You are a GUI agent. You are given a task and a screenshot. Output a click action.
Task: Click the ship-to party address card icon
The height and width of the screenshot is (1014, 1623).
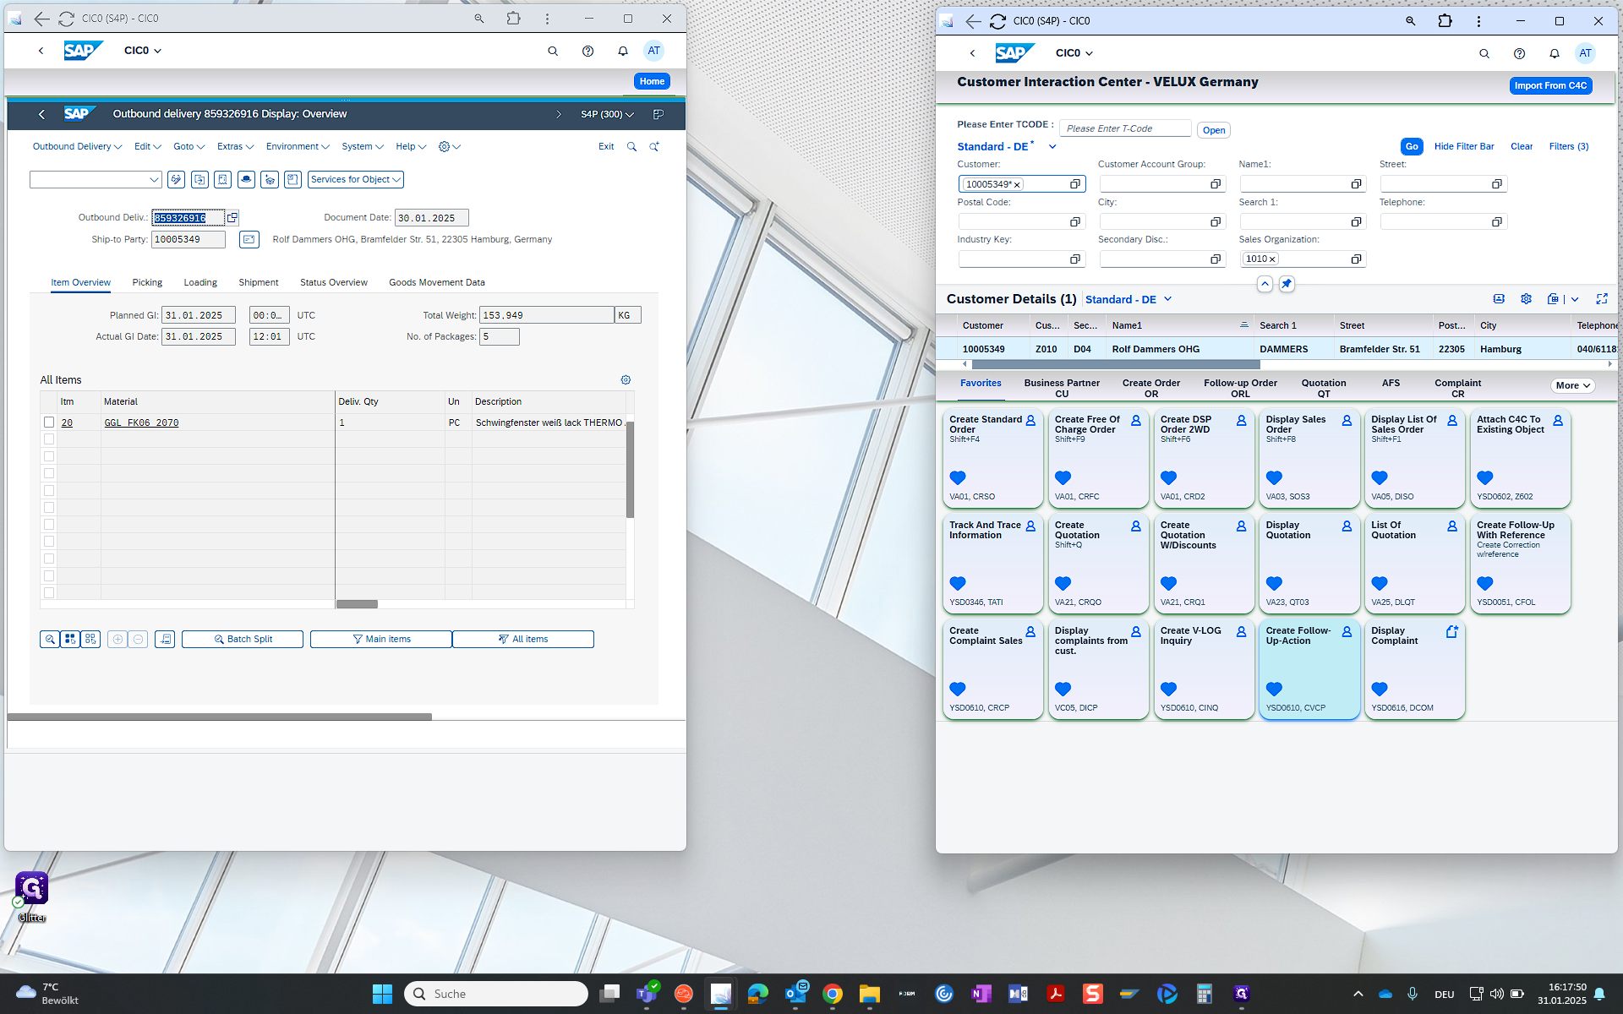coord(249,239)
